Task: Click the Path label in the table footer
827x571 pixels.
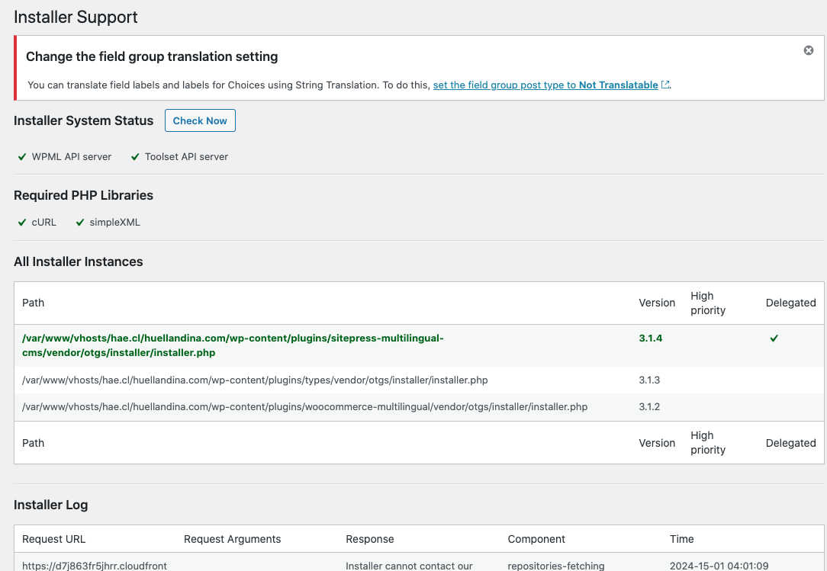Action: (34, 443)
